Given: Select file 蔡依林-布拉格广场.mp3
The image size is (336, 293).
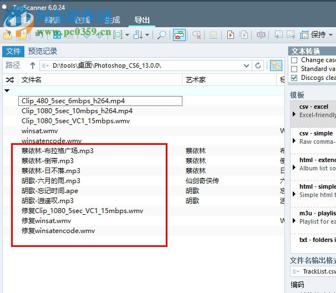Looking at the screenshot, I should 58,151.
